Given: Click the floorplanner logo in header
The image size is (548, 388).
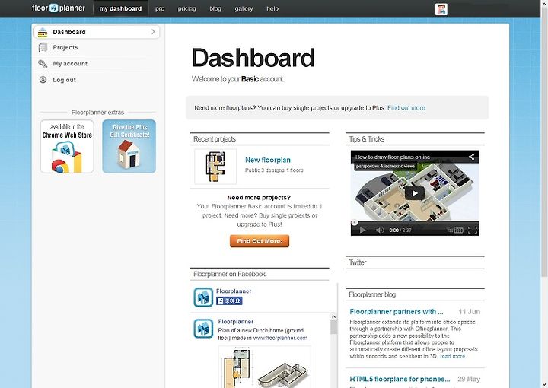Looking at the screenshot, I should [x=59, y=8].
